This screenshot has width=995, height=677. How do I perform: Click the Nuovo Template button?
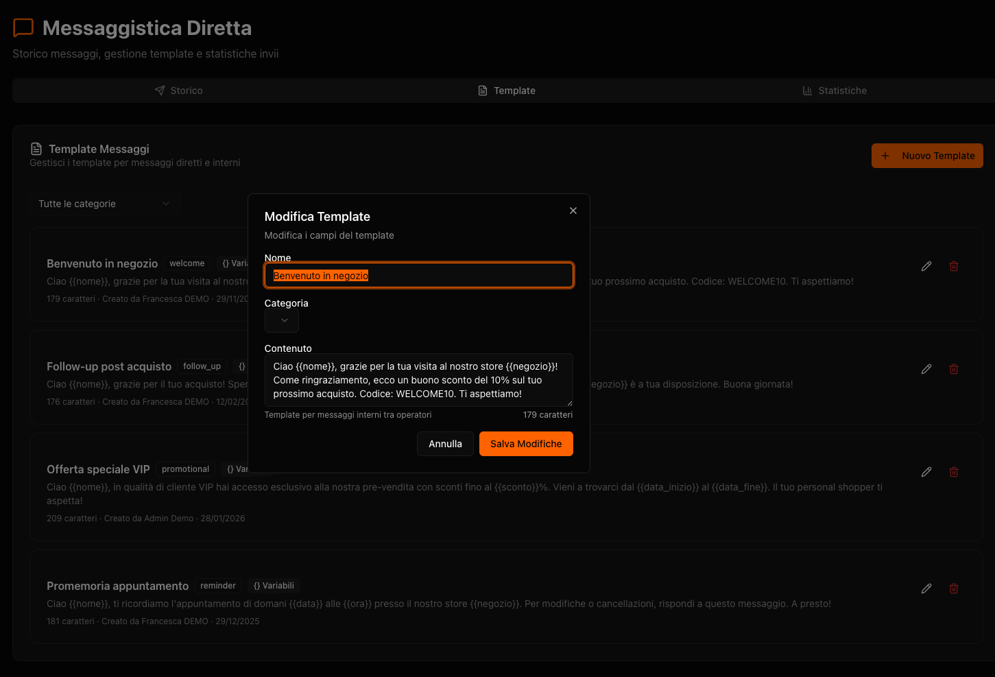(x=927, y=156)
